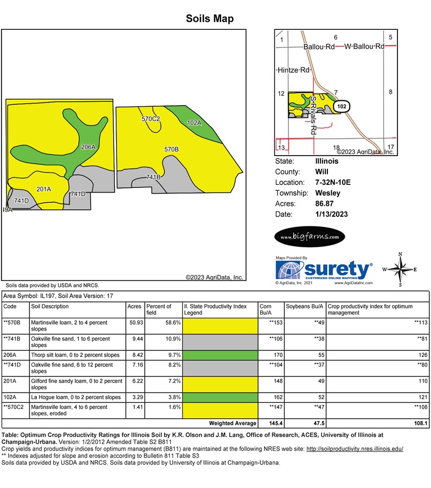Select the yellow legend swatch for 570B
This screenshot has height=488, width=431.
(x=220, y=326)
